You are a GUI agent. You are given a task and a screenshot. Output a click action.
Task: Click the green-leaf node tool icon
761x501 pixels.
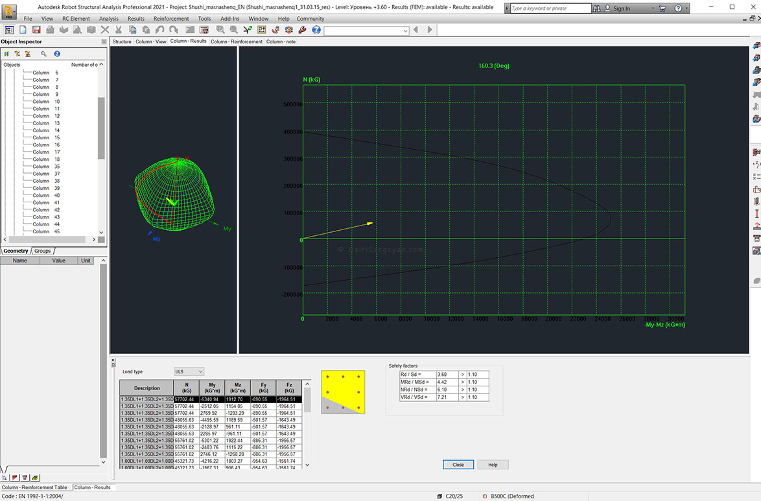click(248, 30)
